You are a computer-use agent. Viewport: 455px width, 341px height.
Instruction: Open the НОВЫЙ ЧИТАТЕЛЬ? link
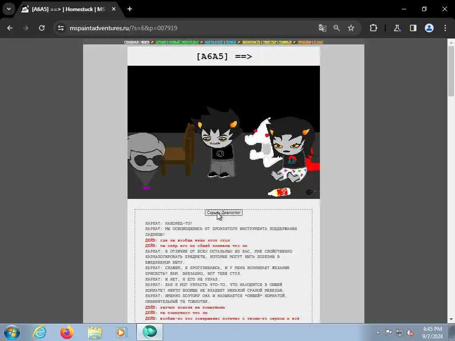pyautogui.click(x=184, y=42)
